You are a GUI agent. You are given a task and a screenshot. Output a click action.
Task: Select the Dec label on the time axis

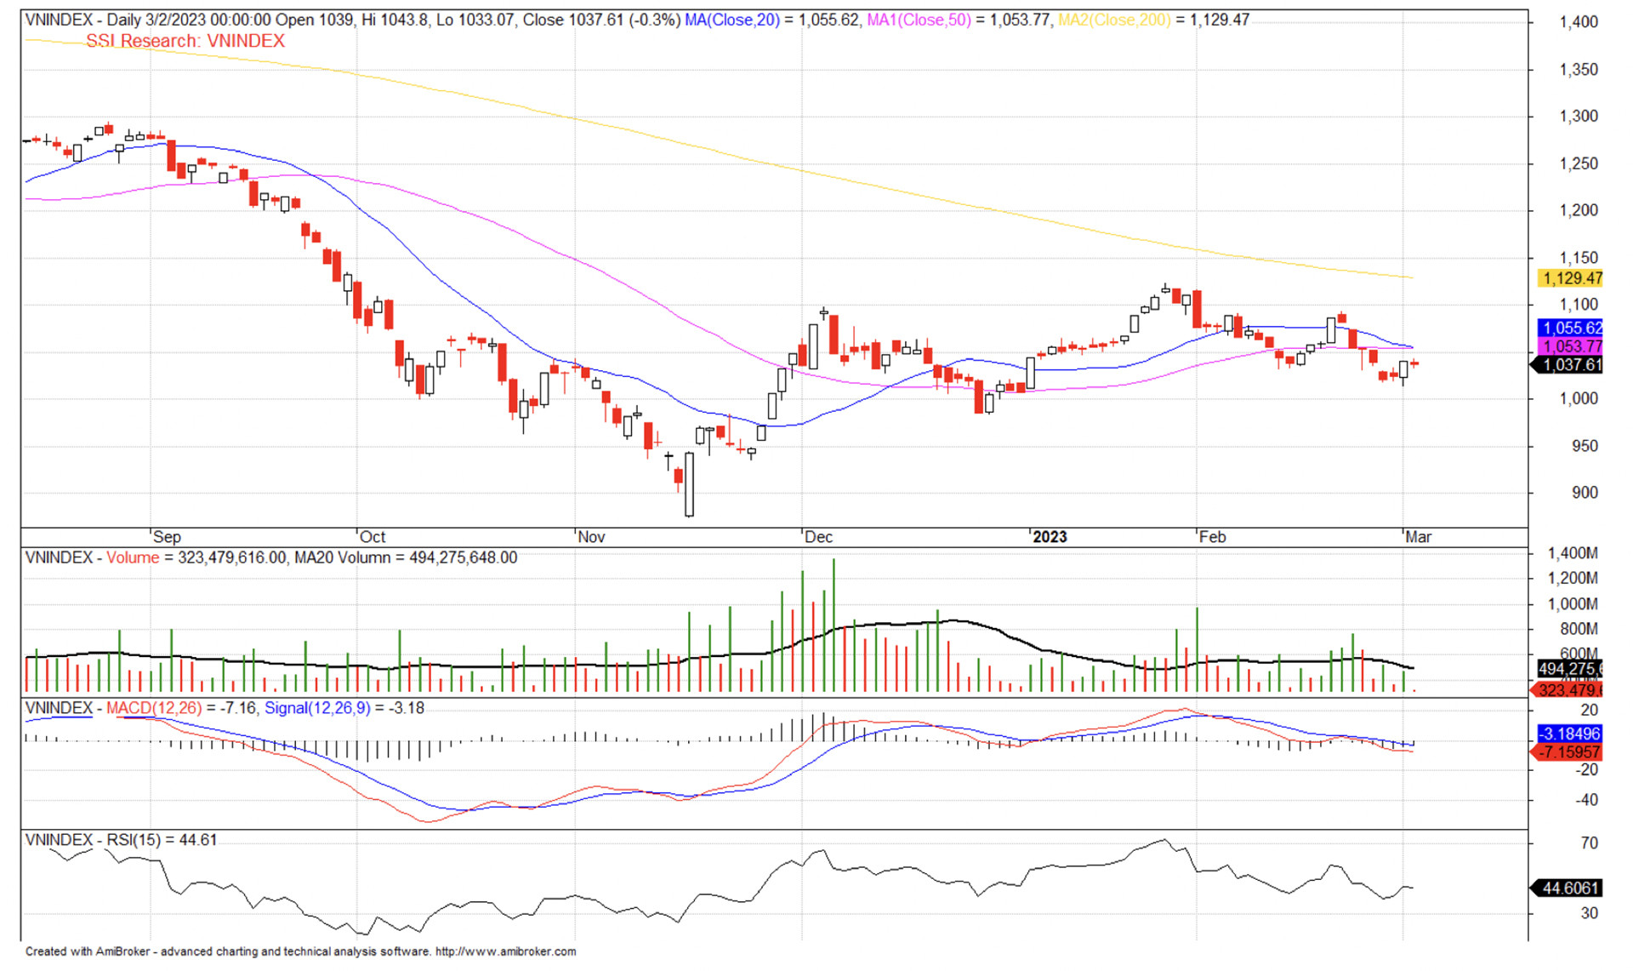(x=818, y=537)
